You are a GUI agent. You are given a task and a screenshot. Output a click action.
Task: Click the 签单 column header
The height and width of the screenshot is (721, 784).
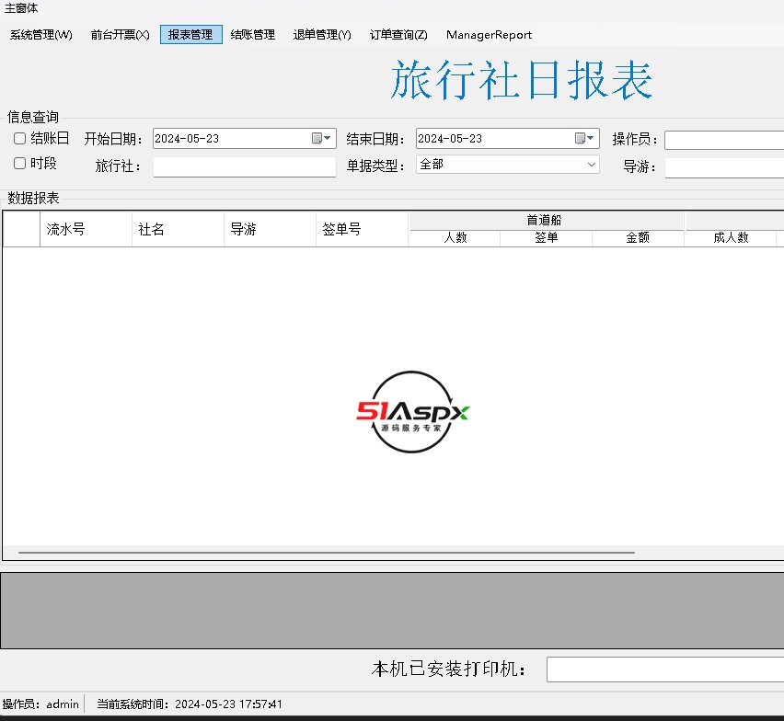[x=546, y=238]
